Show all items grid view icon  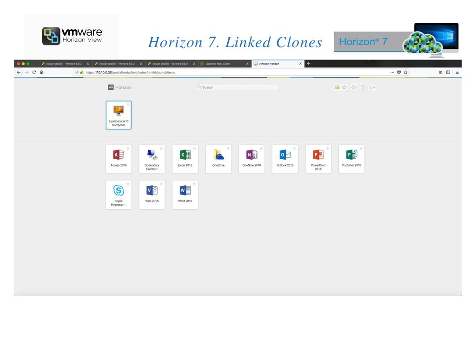(337, 87)
